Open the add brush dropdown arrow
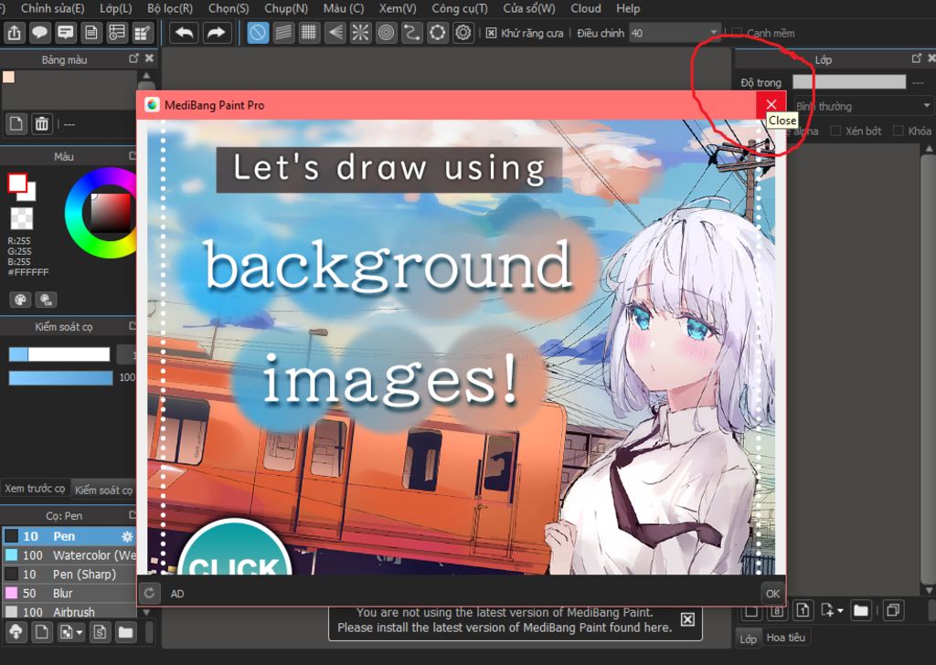Viewport: 936px width, 665px height. [80, 632]
